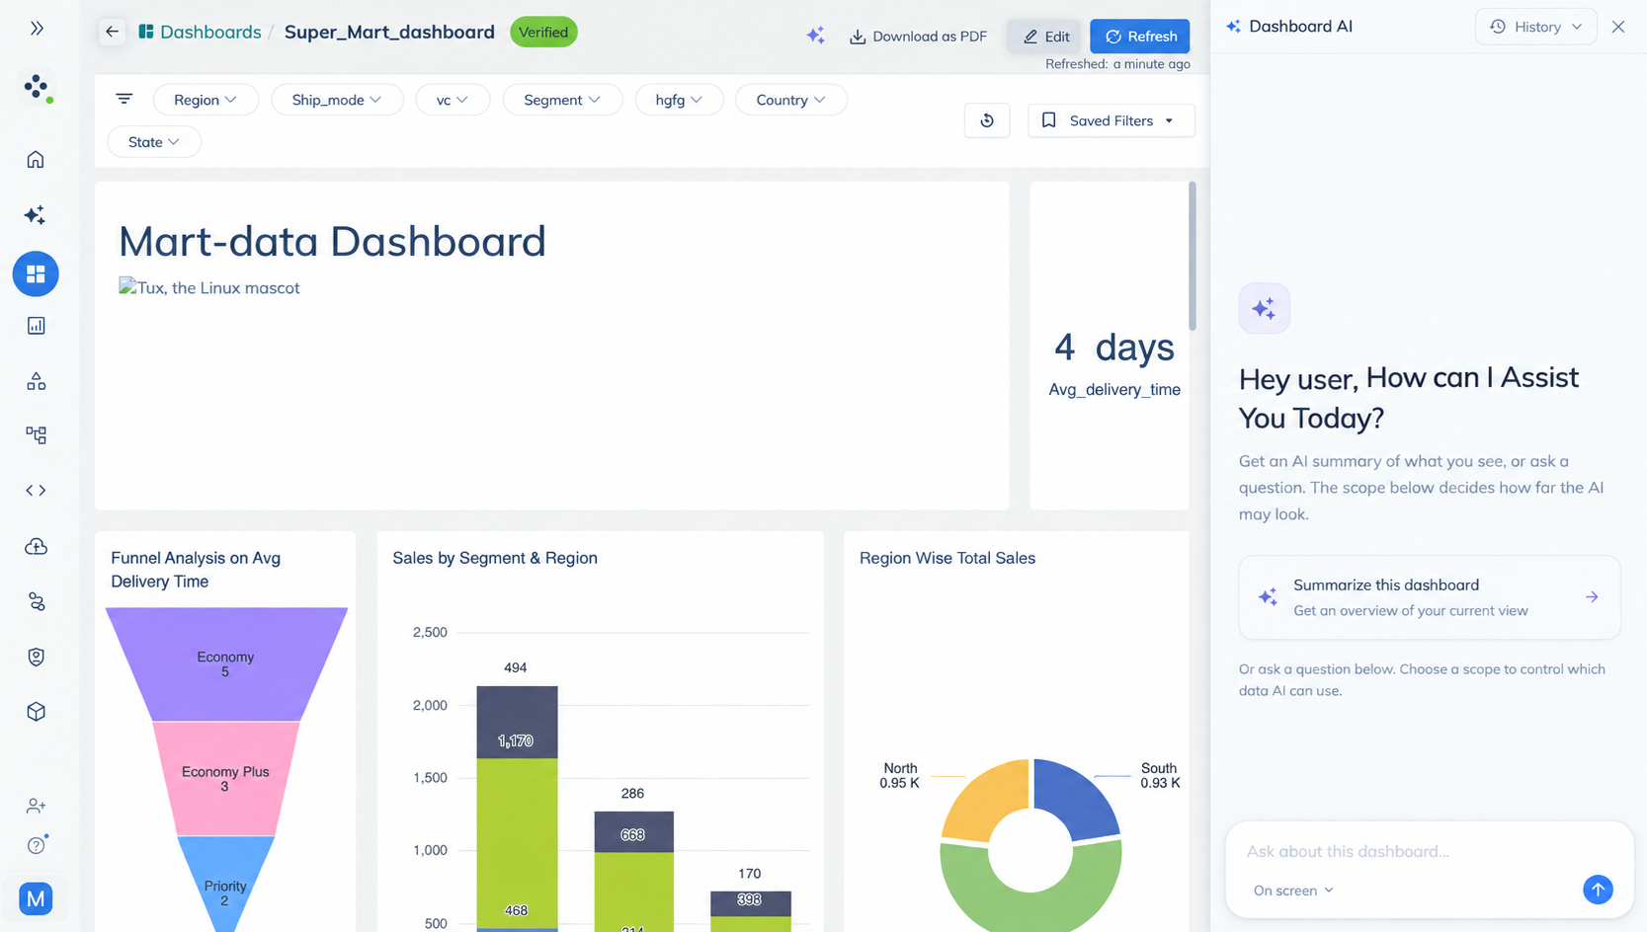Image resolution: width=1647 pixels, height=932 pixels.
Task: Expand the Country filter dropdown
Action: click(x=790, y=100)
